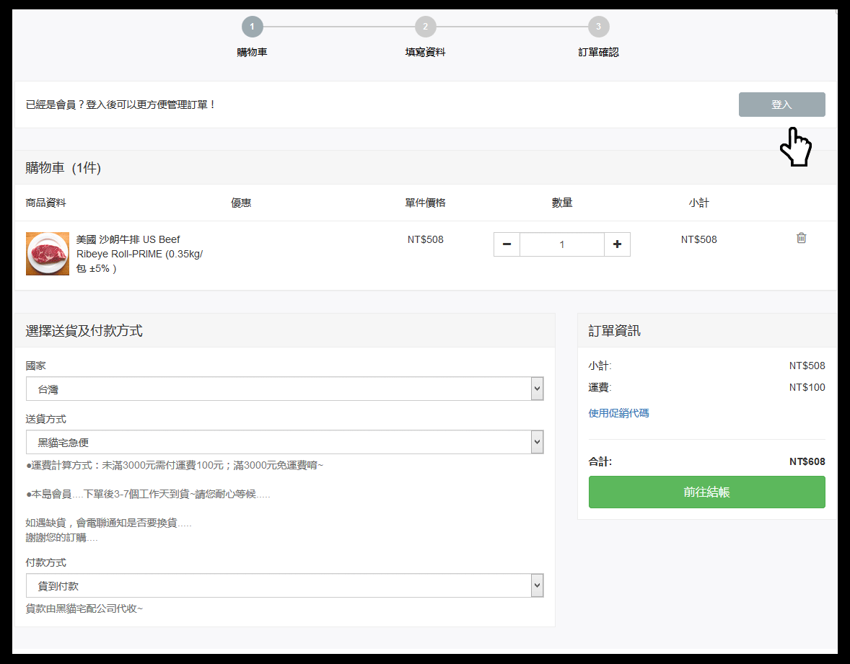
Task: Select step 2 填寫資料 circle
Action: click(425, 27)
